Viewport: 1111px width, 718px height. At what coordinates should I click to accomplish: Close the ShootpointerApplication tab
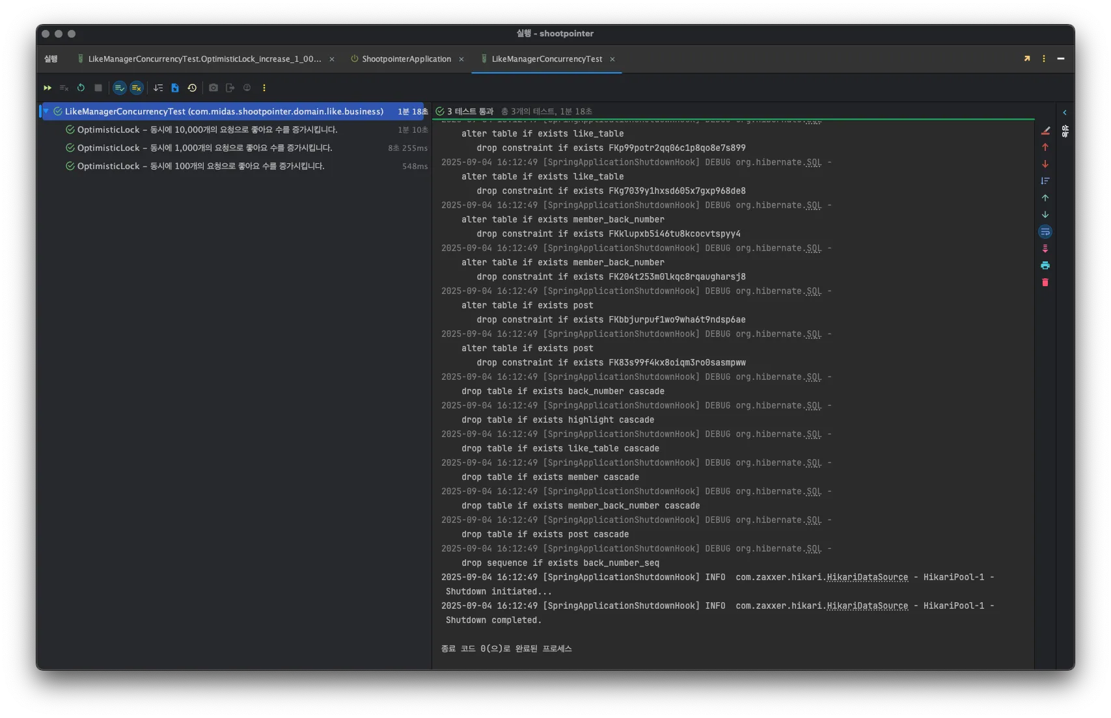tap(461, 59)
